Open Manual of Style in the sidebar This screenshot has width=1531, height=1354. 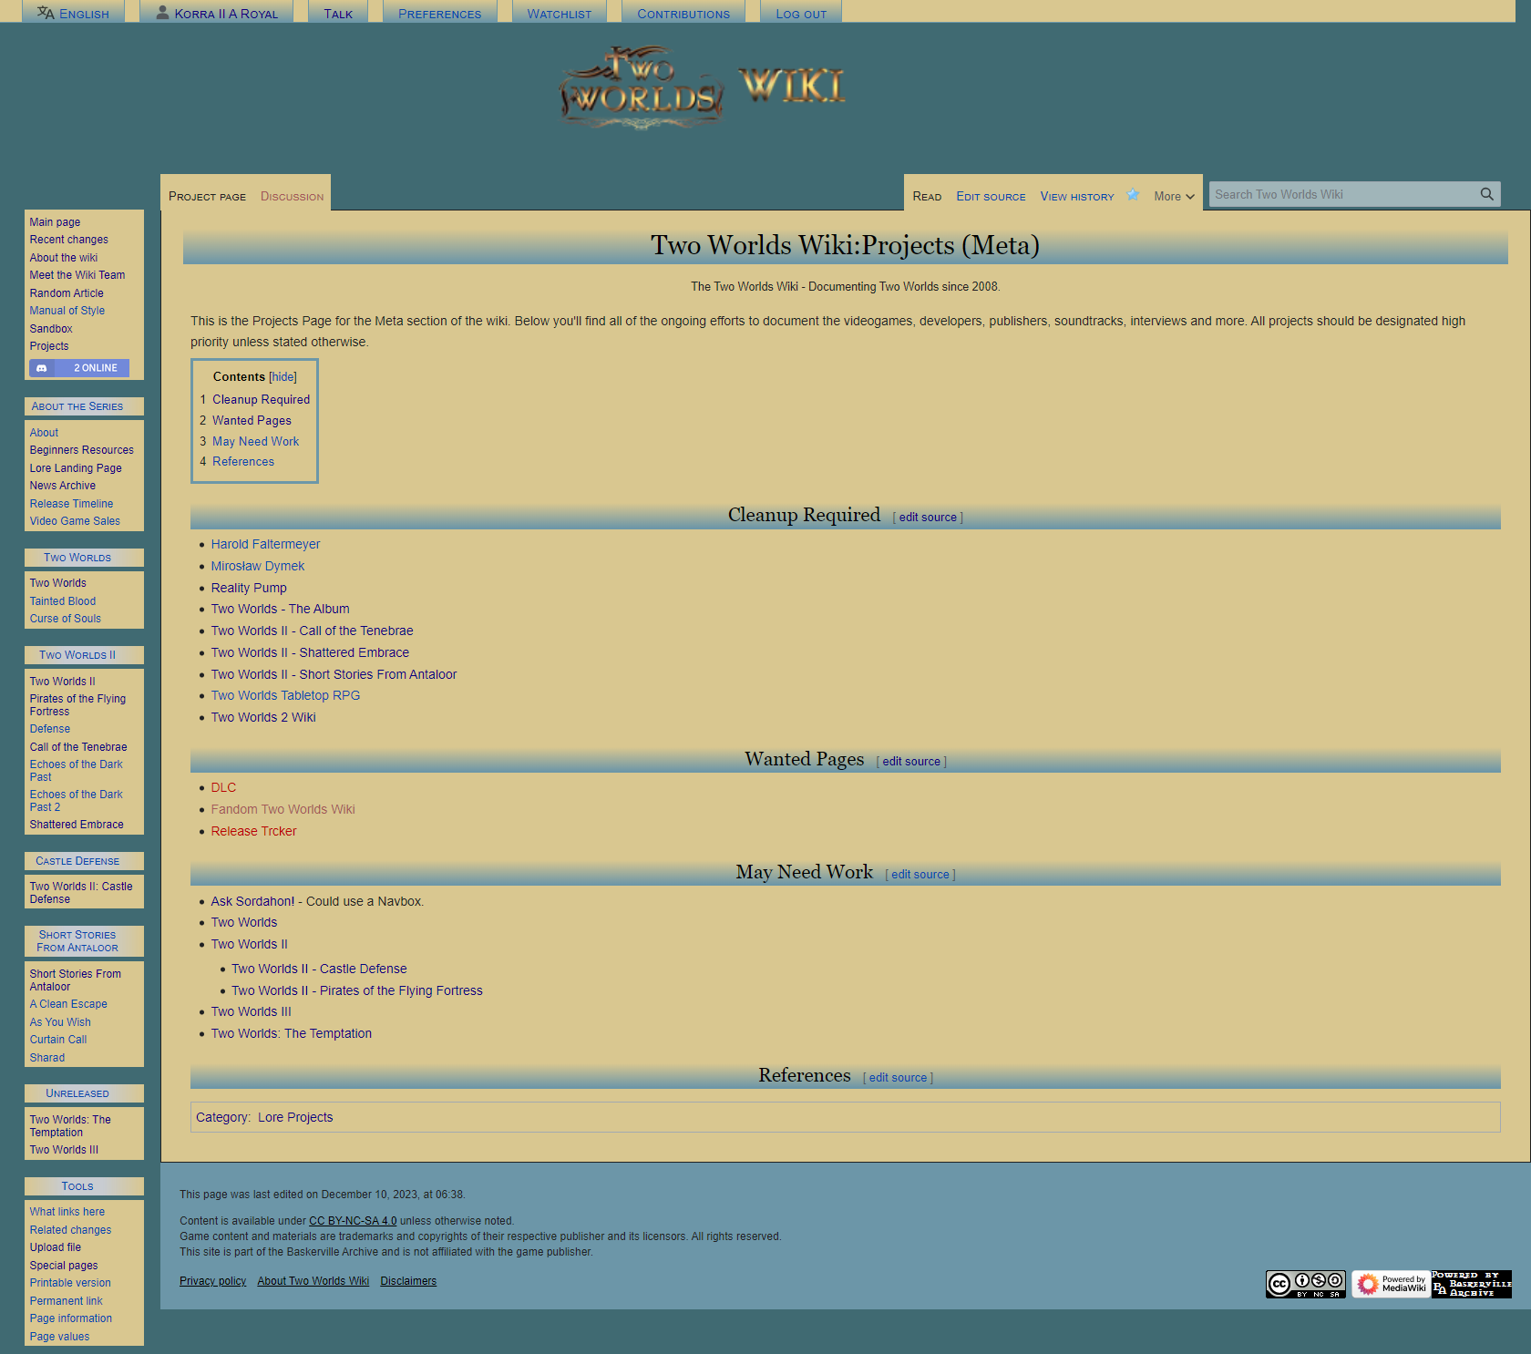pos(67,311)
